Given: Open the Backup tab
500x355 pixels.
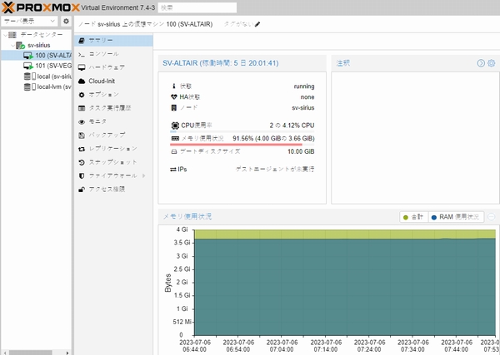Looking at the screenshot, I should coord(113,136).
